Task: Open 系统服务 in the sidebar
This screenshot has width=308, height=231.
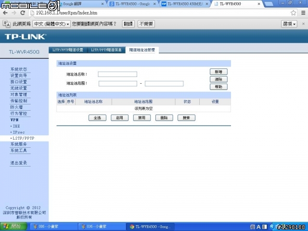Action: click(x=19, y=144)
